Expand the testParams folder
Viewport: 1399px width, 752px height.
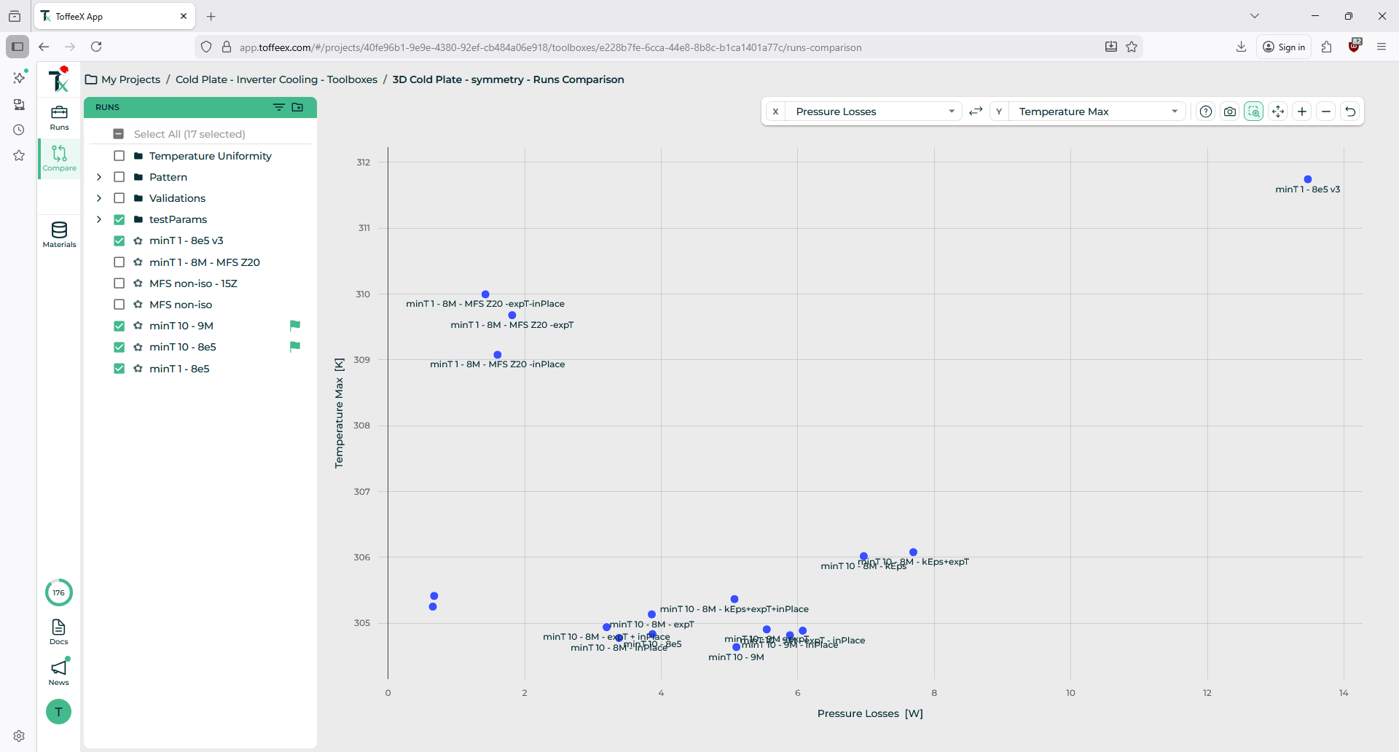point(99,219)
